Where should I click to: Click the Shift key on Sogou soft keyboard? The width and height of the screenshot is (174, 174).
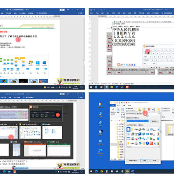pyautogui.click(x=146, y=60)
